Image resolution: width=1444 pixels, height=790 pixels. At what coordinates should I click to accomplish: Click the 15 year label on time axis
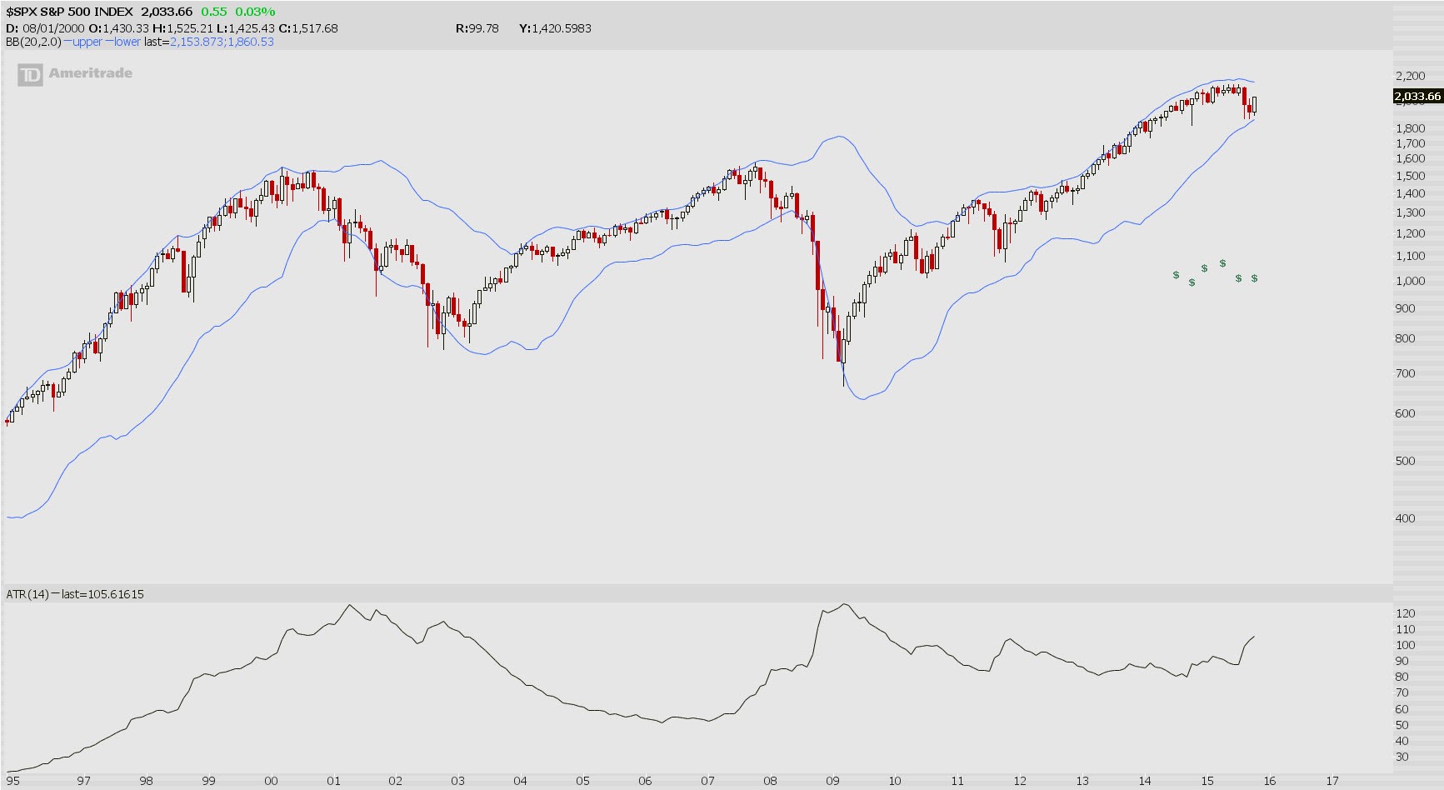(x=1207, y=781)
